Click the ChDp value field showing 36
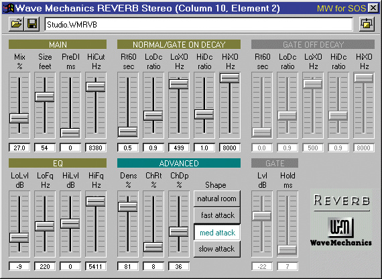This screenshot has width=382, height=279. pyautogui.click(x=179, y=266)
